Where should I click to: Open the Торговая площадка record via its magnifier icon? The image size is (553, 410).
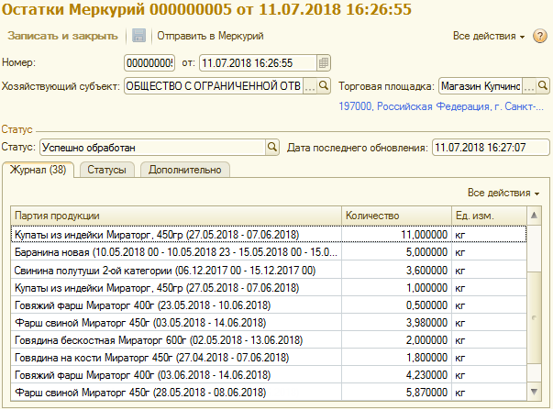pyautogui.click(x=542, y=85)
